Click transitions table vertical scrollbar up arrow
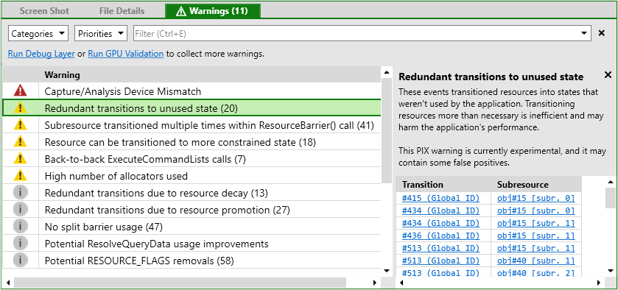Image resolution: width=618 pixels, height=290 pixels. (610, 182)
